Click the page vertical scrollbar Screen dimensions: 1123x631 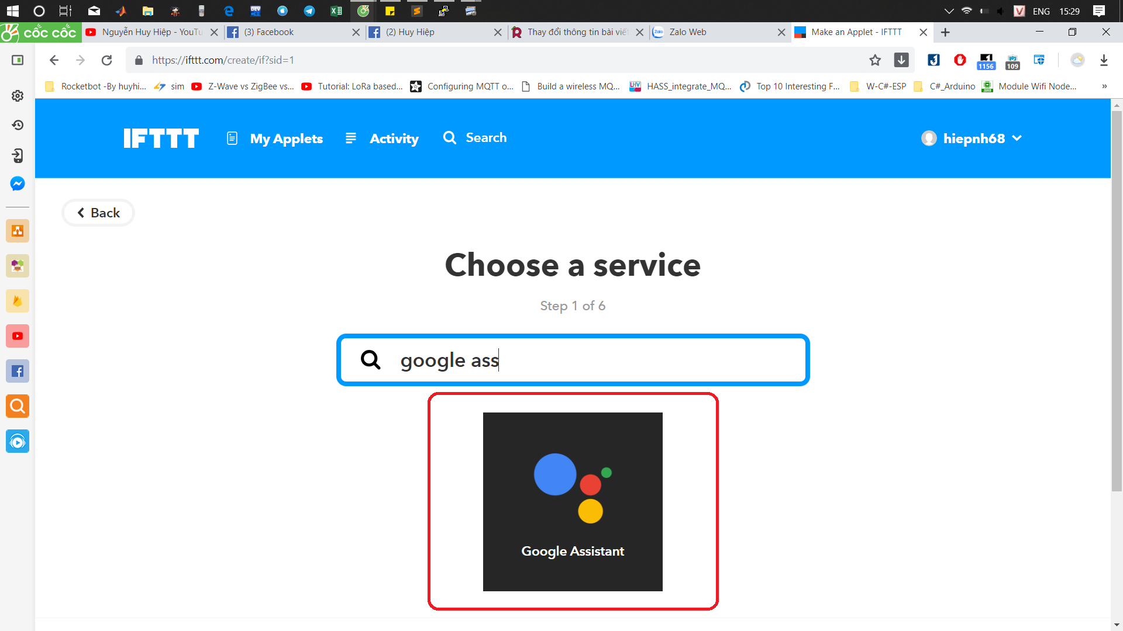[1117, 301]
